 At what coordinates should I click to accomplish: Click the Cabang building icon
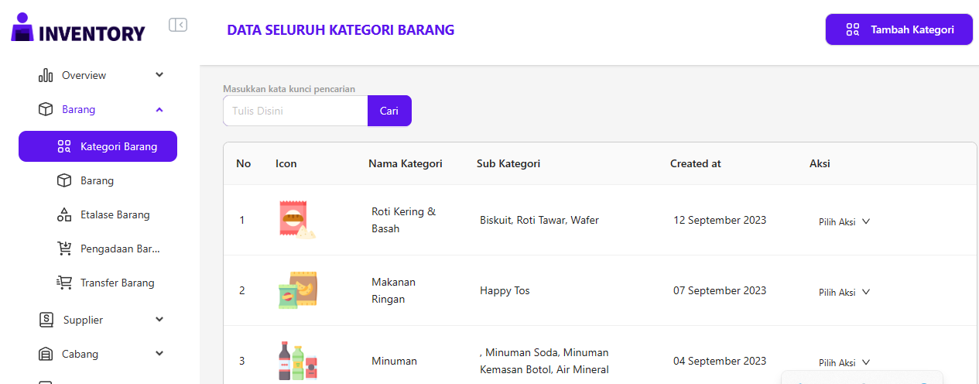(46, 354)
